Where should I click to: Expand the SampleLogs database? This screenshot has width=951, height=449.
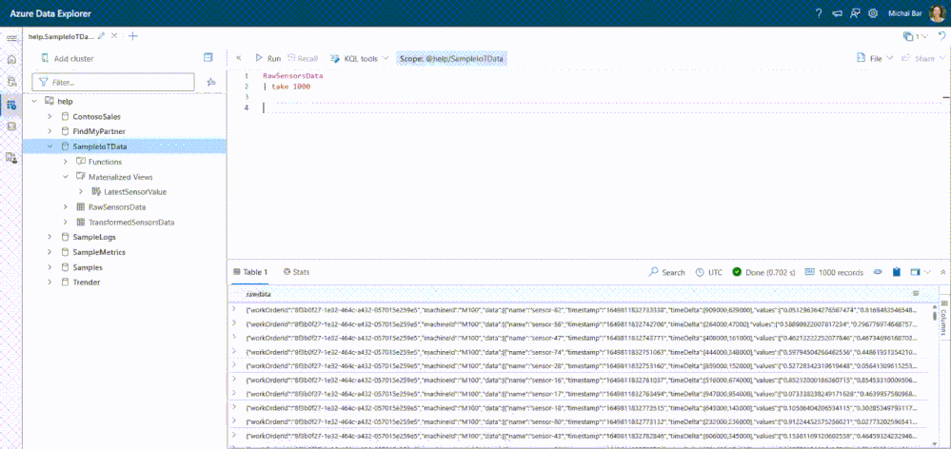pyautogui.click(x=50, y=237)
